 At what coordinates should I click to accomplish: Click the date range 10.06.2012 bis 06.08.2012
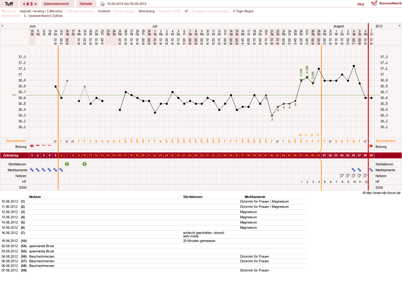point(127,4)
